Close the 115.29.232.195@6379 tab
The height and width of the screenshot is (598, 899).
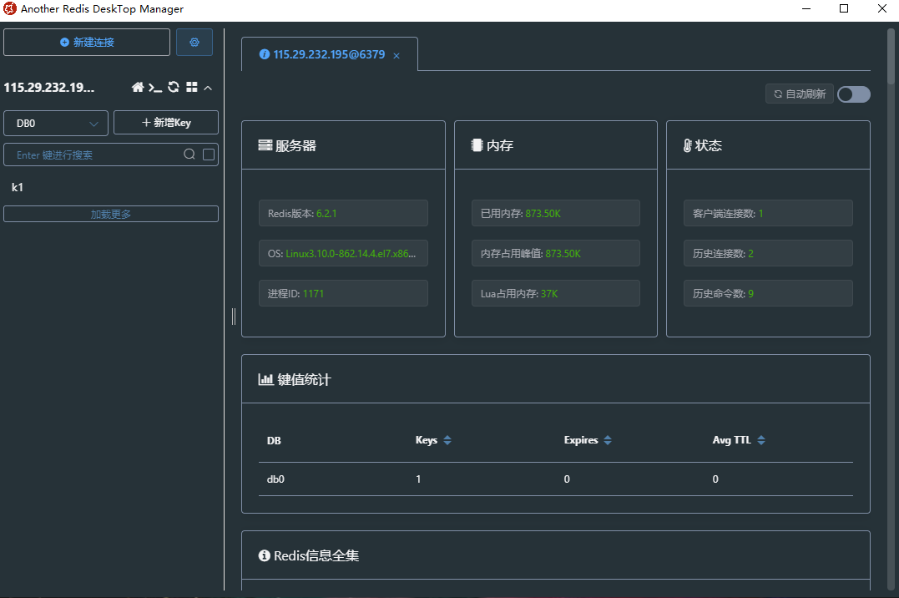coord(396,56)
